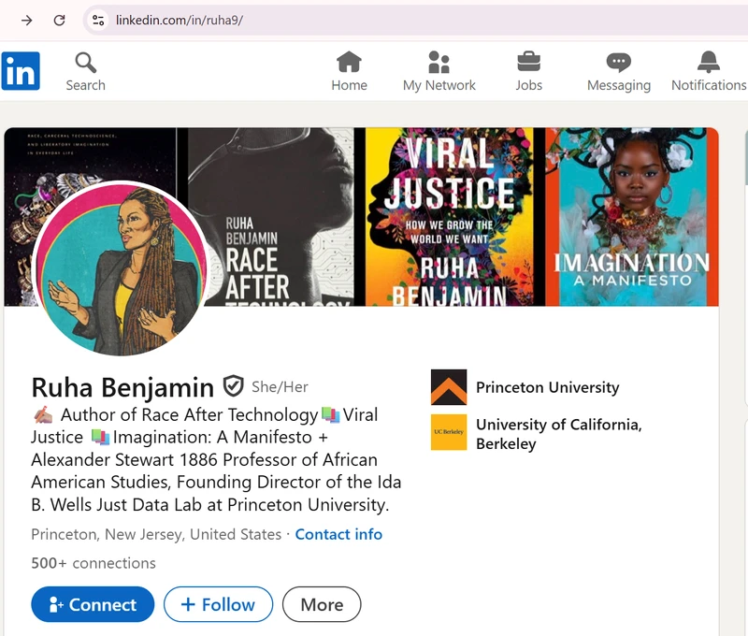Open University of California, Berkeley link
The image size is (748, 636).
point(558,434)
